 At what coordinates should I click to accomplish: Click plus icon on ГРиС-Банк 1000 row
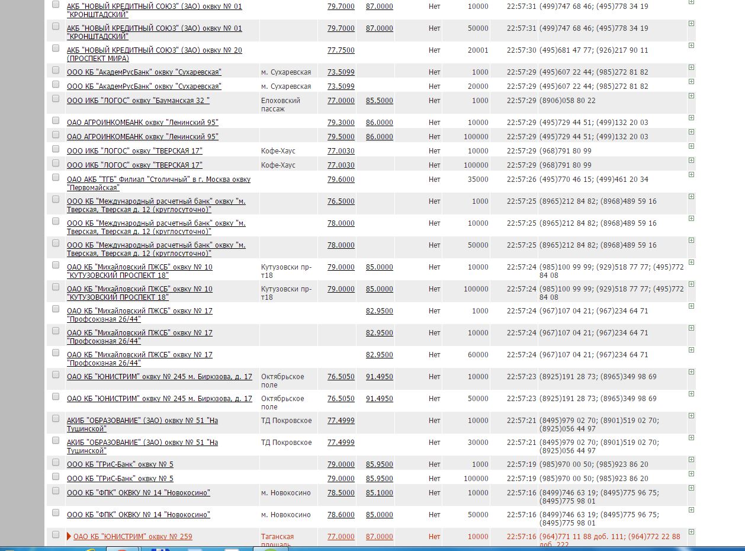(x=691, y=460)
